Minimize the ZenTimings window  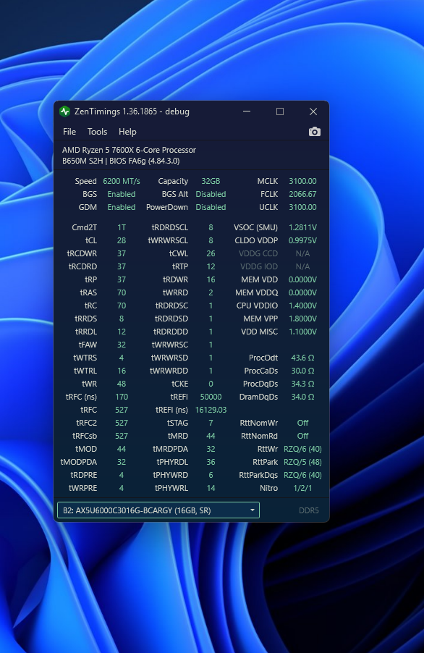tap(247, 111)
